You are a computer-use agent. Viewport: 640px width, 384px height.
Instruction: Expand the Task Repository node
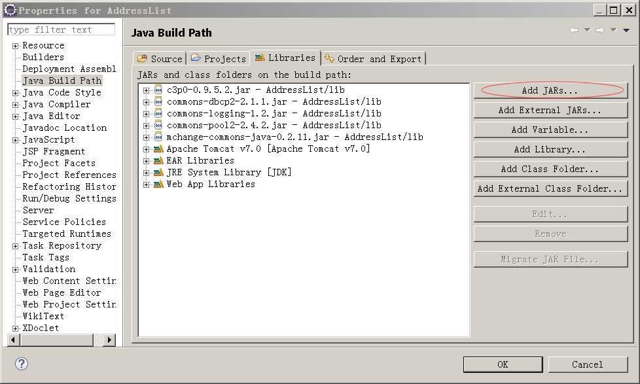[x=15, y=246]
